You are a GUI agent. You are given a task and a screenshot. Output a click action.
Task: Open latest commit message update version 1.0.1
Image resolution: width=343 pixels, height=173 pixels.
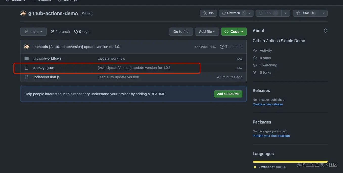pyautogui.click(x=85, y=47)
